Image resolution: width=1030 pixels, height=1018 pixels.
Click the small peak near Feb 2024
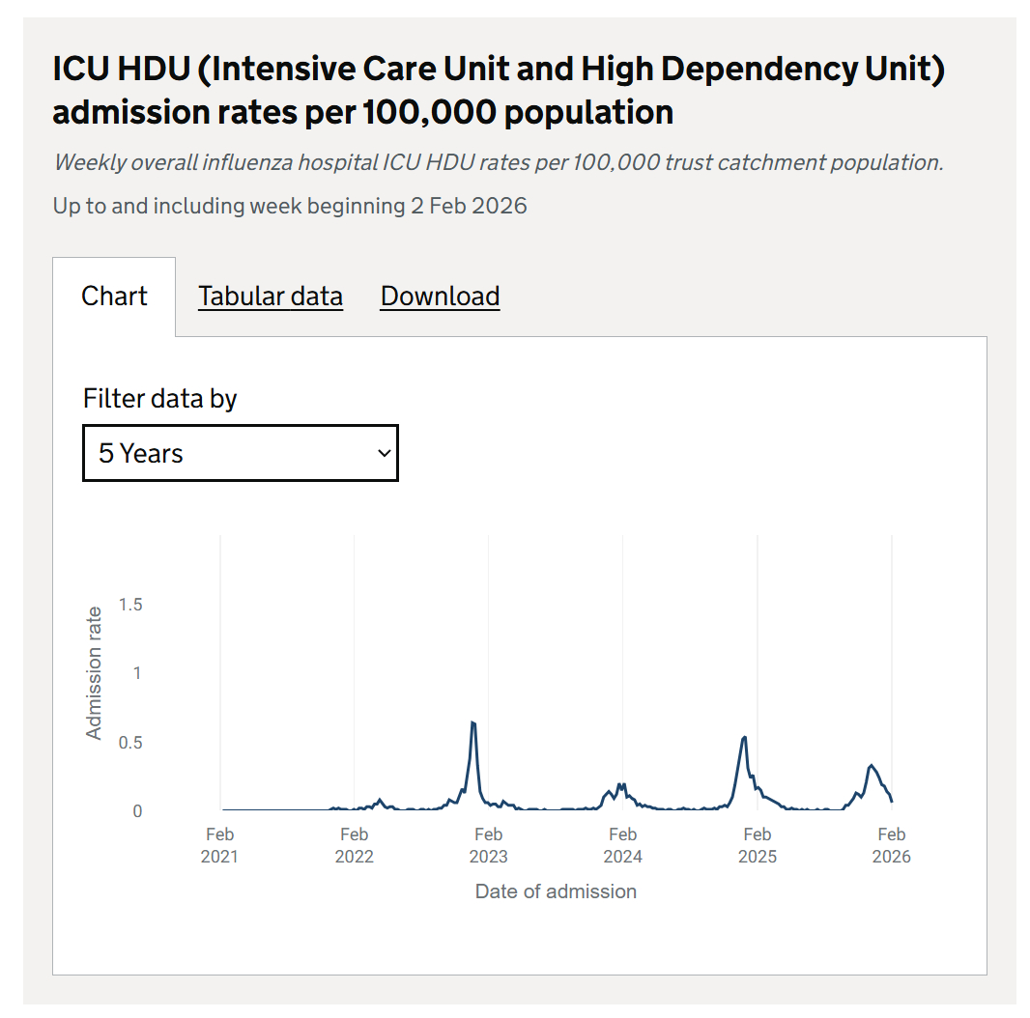[x=619, y=784]
